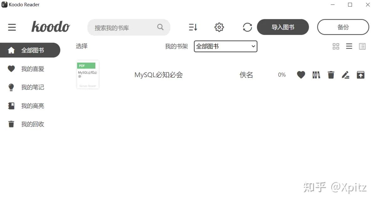Click the search magnifier icon
The width and height of the screenshot is (376, 204).
pyautogui.click(x=160, y=27)
